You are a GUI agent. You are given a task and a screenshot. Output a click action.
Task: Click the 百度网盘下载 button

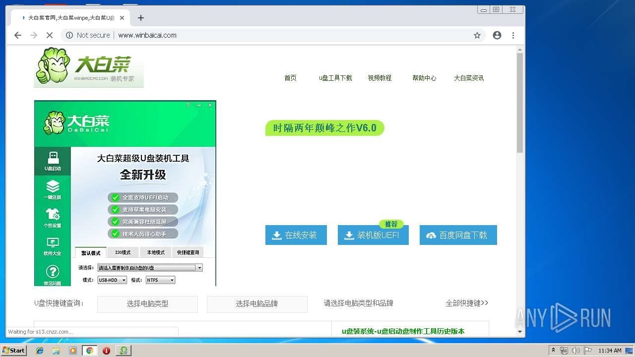click(458, 235)
